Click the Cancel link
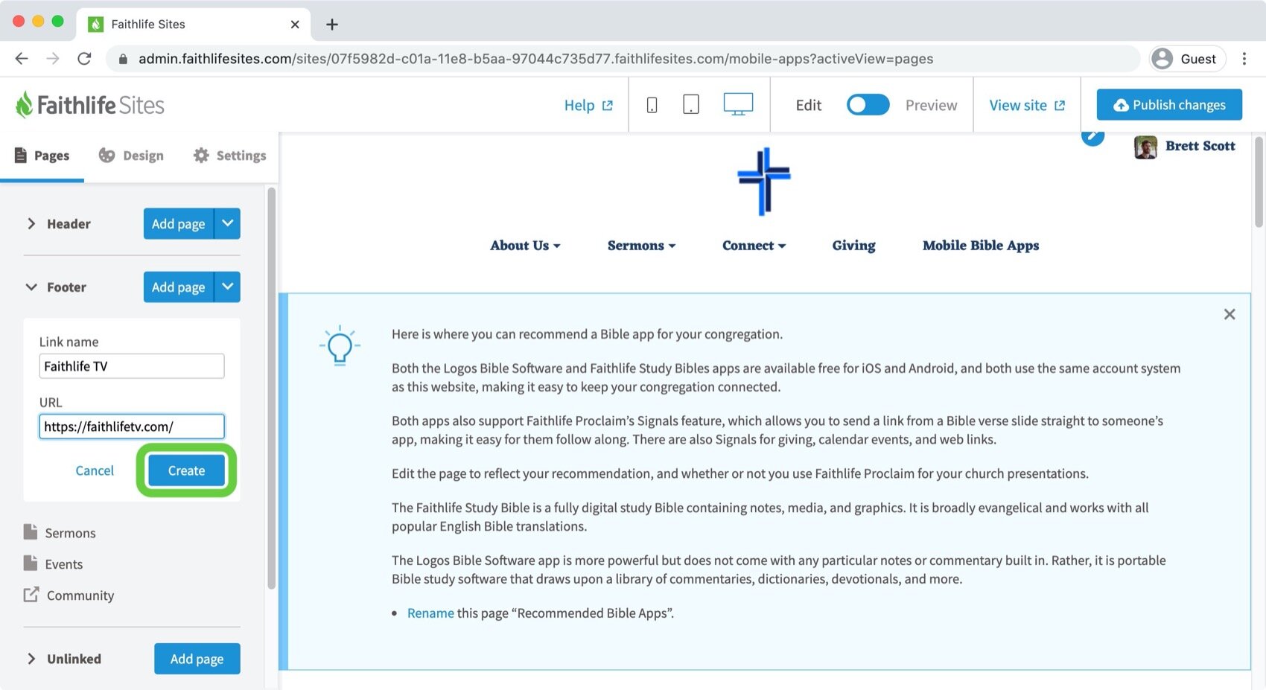Image resolution: width=1266 pixels, height=690 pixels. [95, 470]
